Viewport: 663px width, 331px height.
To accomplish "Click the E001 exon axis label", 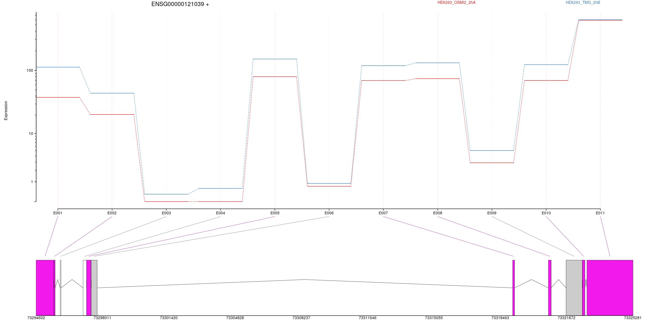I will (58, 213).
